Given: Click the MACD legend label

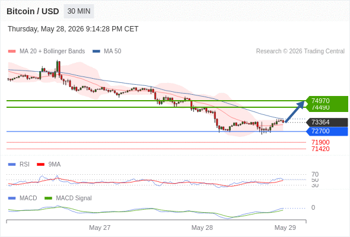Looking at the screenshot, I should (28, 198).
